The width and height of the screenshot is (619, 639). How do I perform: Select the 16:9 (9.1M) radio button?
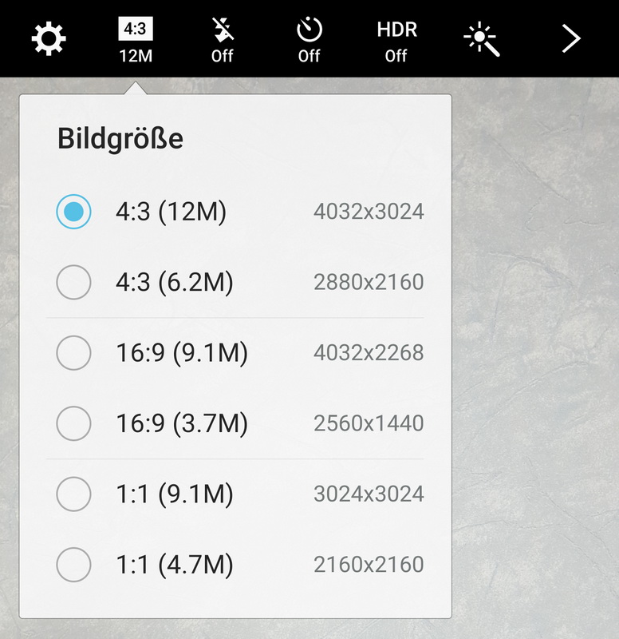[x=73, y=353]
